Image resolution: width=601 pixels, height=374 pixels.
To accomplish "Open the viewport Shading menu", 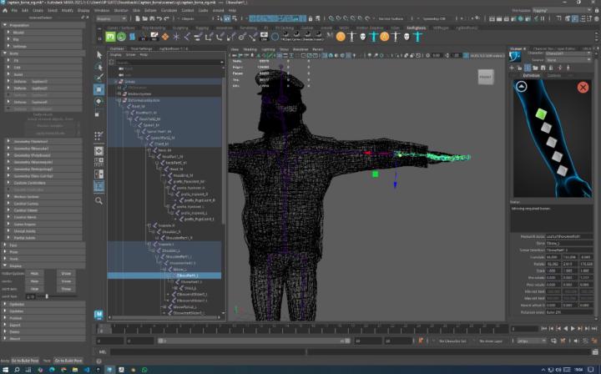I will tap(250, 49).
